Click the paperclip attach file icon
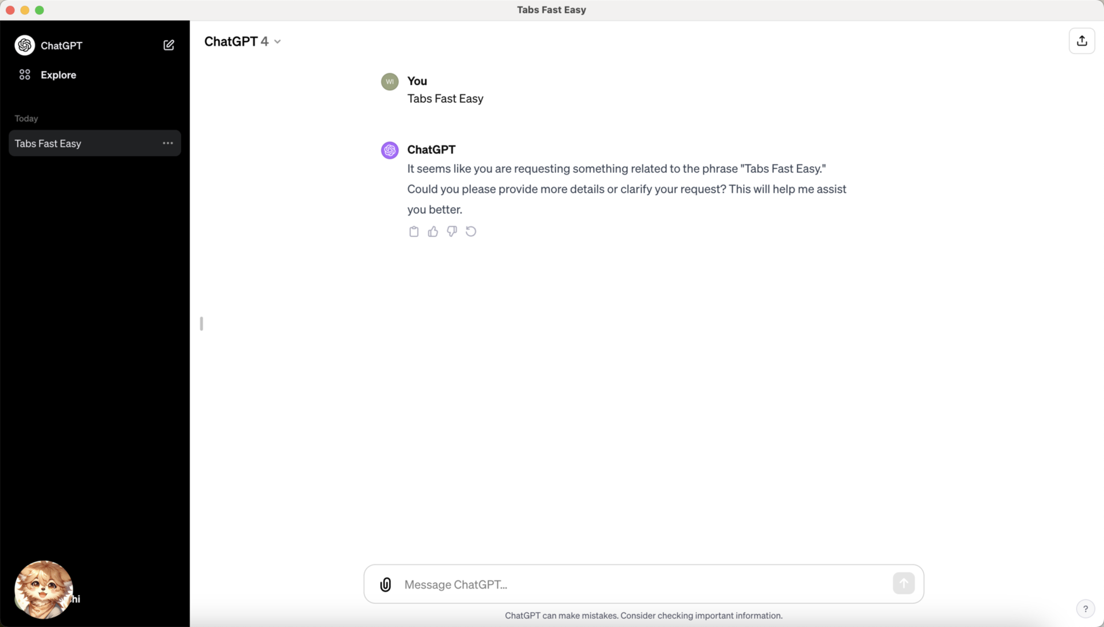 point(385,584)
